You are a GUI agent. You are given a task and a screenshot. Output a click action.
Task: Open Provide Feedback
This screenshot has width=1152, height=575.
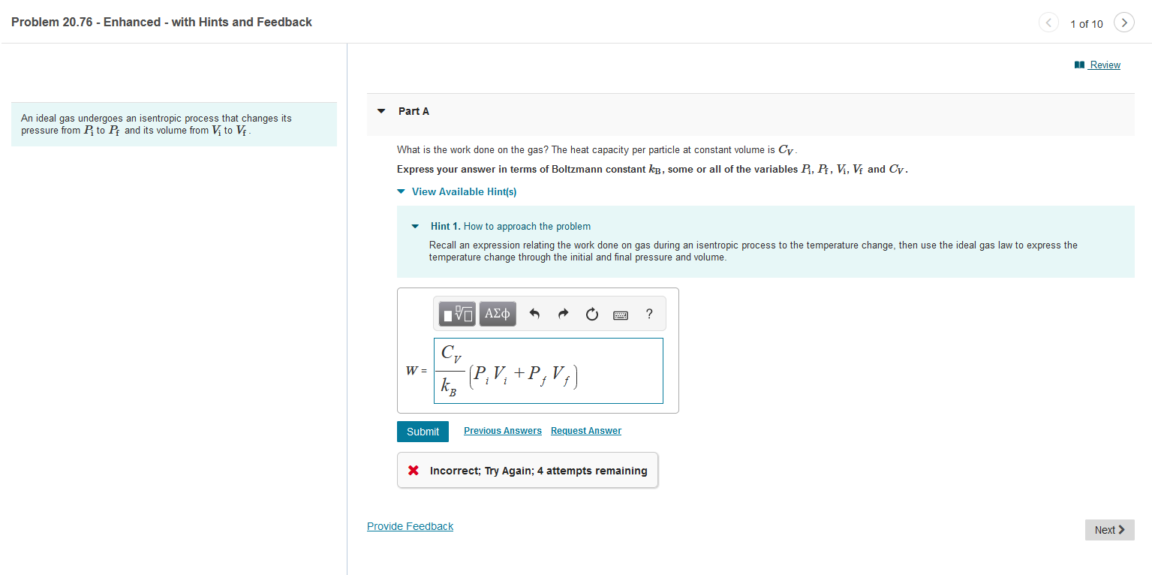coord(410,525)
